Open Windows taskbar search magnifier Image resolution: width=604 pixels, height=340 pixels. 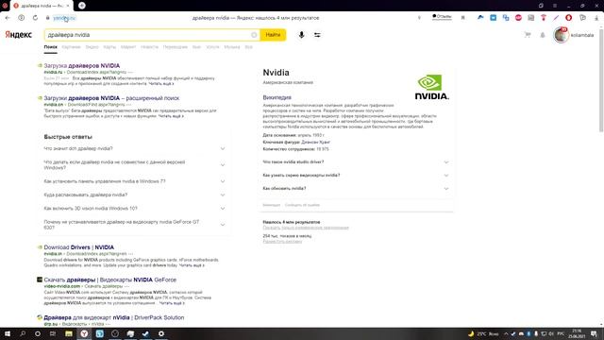tap(23, 333)
